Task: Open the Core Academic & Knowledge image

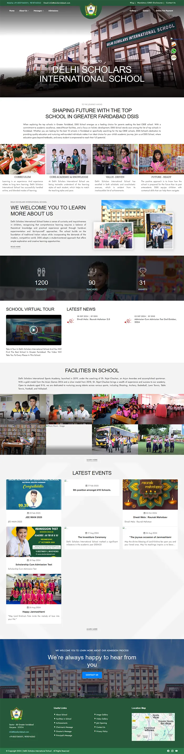Action: [x=69, y=159]
